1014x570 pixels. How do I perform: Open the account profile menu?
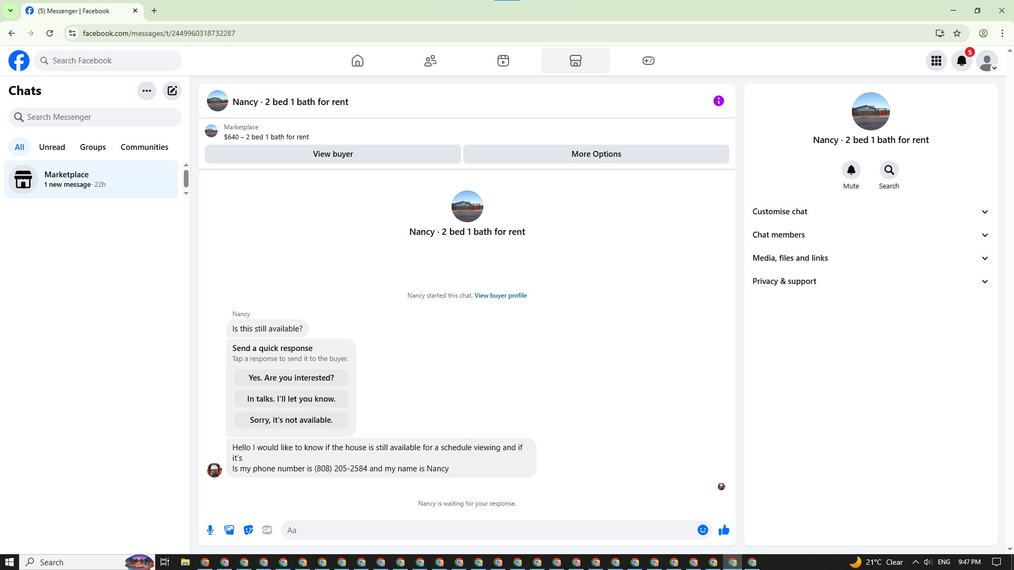pos(987,61)
